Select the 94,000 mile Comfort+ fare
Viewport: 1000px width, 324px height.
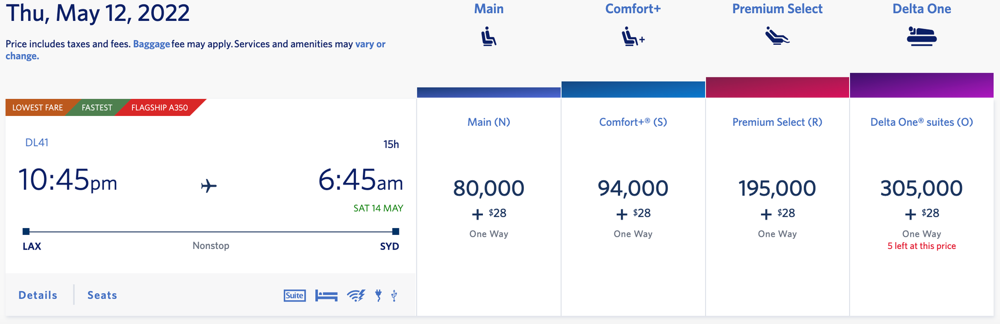(x=633, y=188)
